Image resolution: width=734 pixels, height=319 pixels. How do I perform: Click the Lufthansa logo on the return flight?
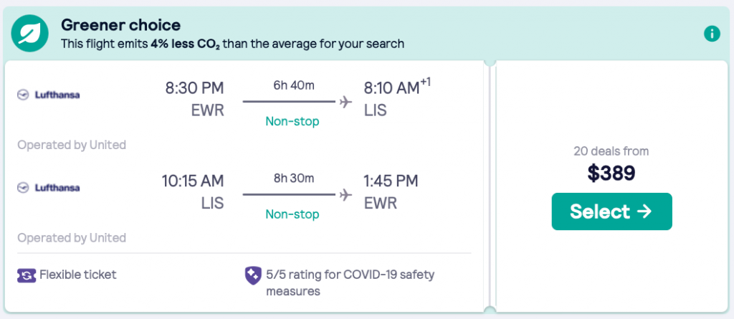pyautogui.click(x=49, y=188)
